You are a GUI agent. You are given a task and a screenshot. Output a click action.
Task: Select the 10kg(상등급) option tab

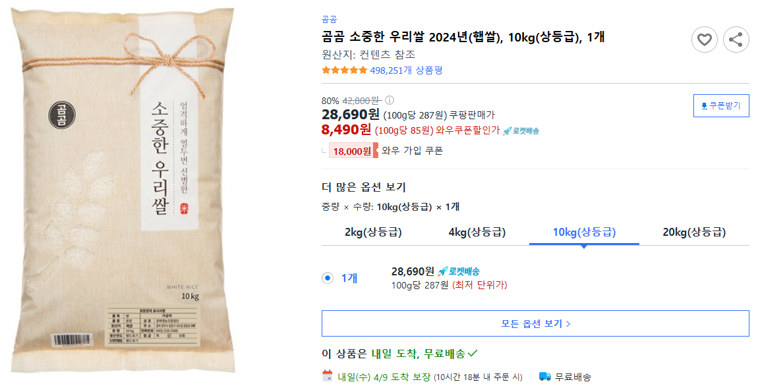tap(584, 233)
